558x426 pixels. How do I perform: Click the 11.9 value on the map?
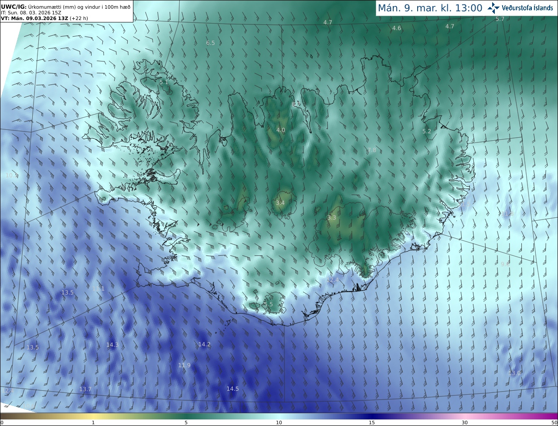[184, 365]
